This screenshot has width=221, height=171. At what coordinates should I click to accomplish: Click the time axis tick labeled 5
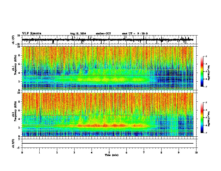pos(109,153)
